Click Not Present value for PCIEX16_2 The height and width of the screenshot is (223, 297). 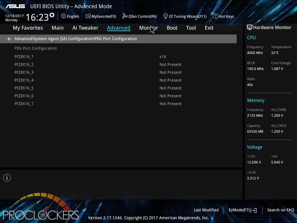point(171,64)
